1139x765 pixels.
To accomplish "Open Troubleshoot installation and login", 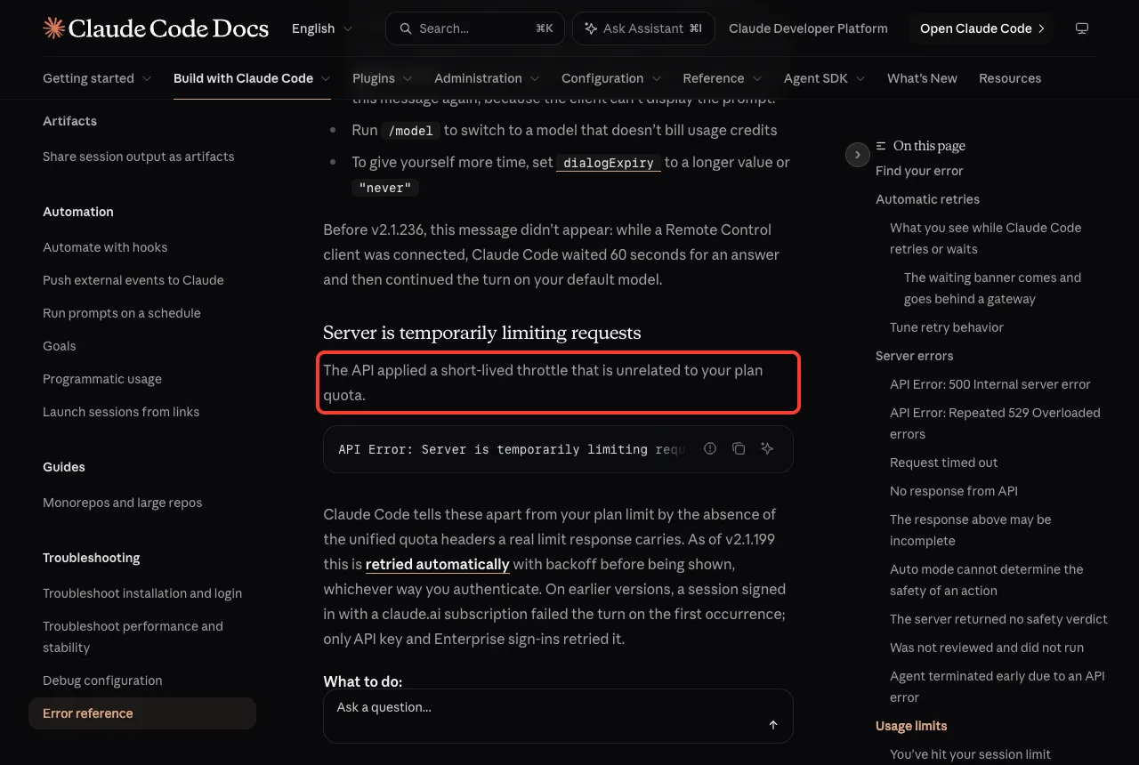I will point(142,593).
